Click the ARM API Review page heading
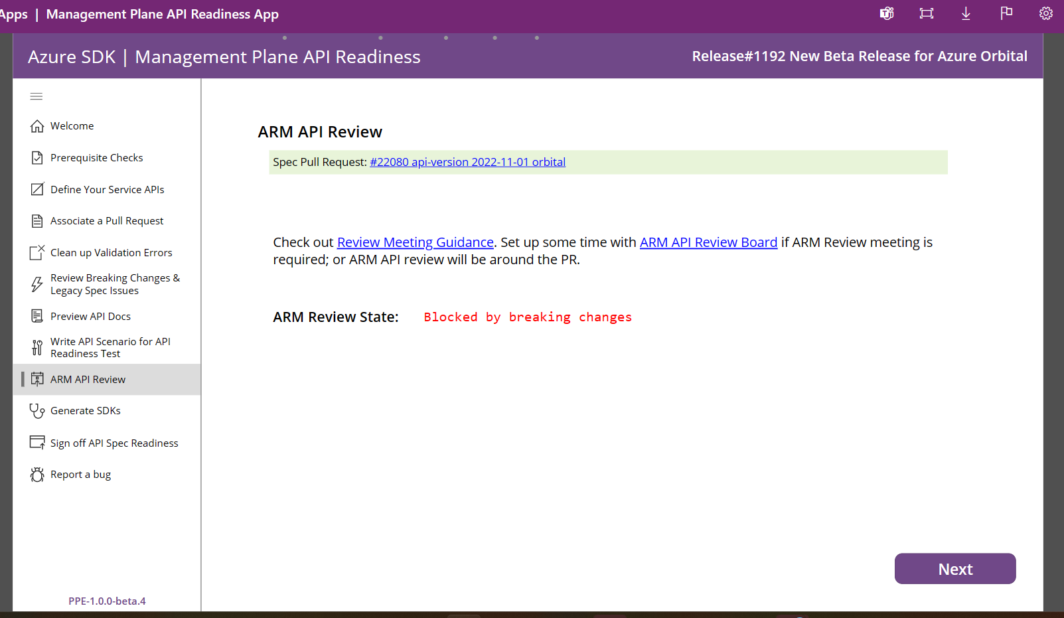The height and width of the screenshot is (618, 1064). pyautogui.click(x=320, y=132)
